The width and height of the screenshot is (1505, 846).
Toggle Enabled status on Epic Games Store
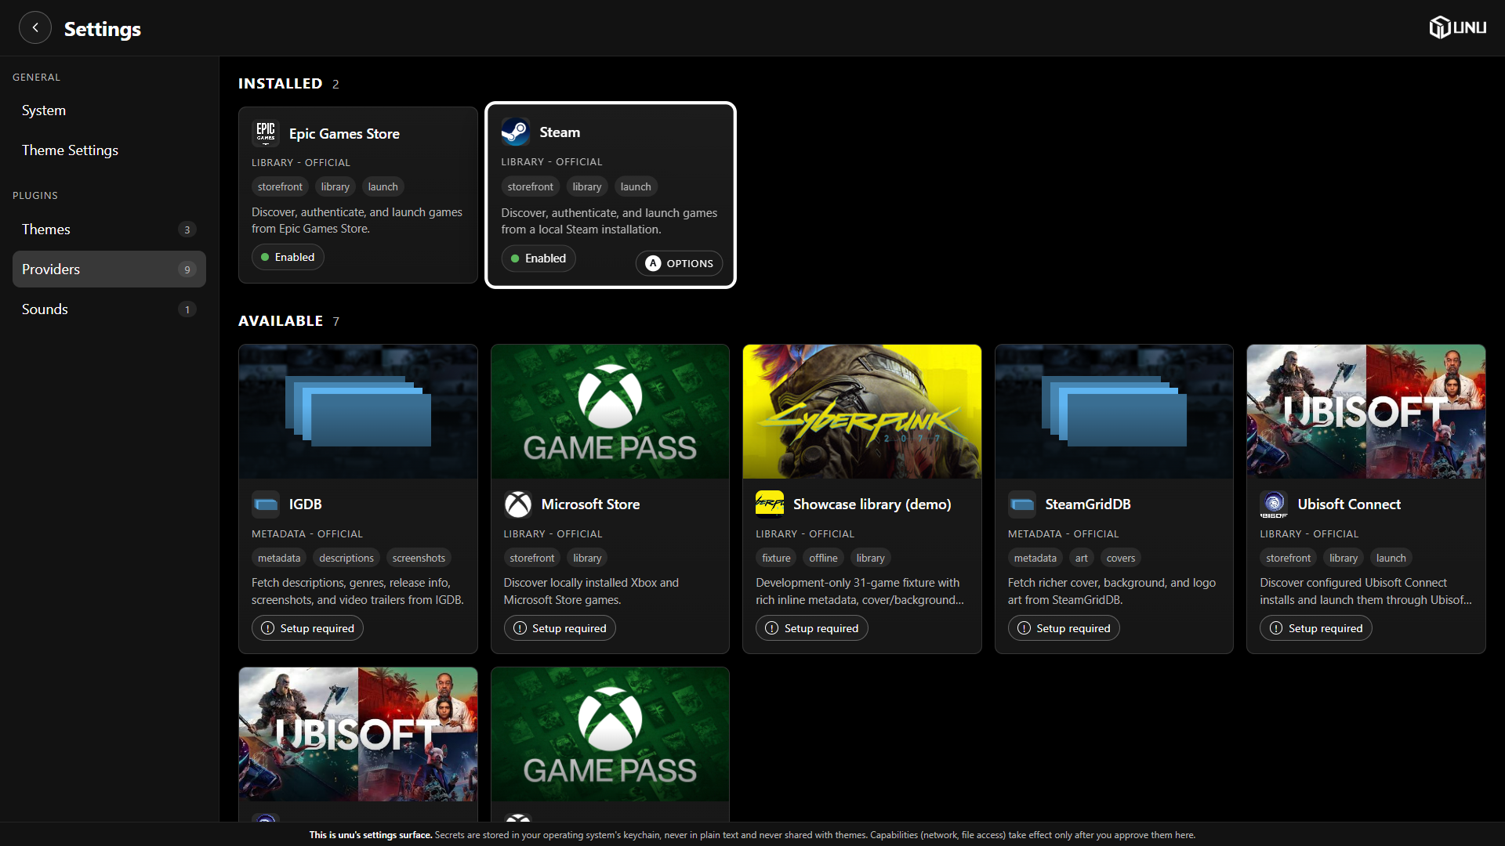tap(288, 257)
